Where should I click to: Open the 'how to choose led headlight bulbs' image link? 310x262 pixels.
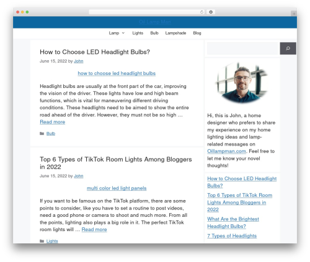coord(117,73)
